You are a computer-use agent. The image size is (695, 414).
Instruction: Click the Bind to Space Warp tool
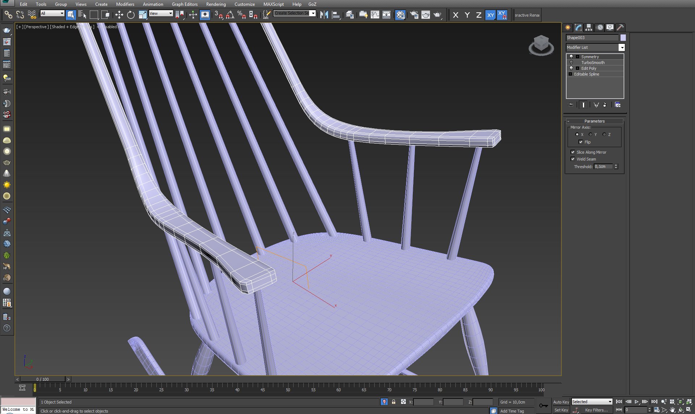(x=32, y=15)
